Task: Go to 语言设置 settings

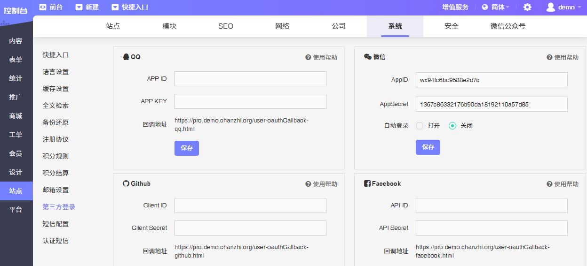Action: [x=56, y=72]
